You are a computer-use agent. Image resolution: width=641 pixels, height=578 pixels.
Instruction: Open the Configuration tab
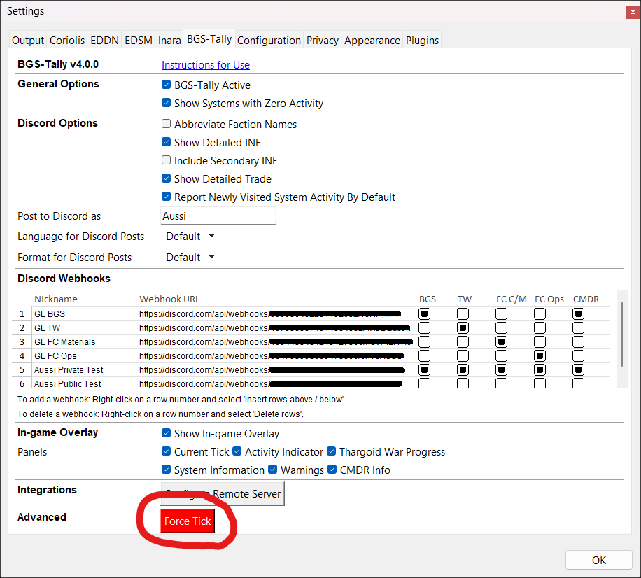[x=269, y=40]
